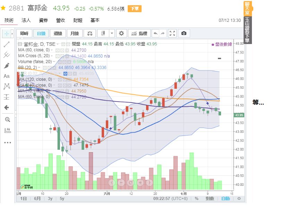This screenshot has width=288, height=208.
Task: Select the ruler measure tool
Action: coord(7,131)
